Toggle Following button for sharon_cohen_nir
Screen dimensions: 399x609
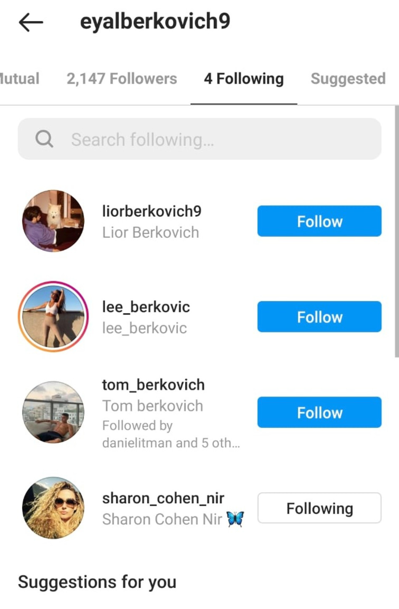pyautogui.click(x=319, y=508)
